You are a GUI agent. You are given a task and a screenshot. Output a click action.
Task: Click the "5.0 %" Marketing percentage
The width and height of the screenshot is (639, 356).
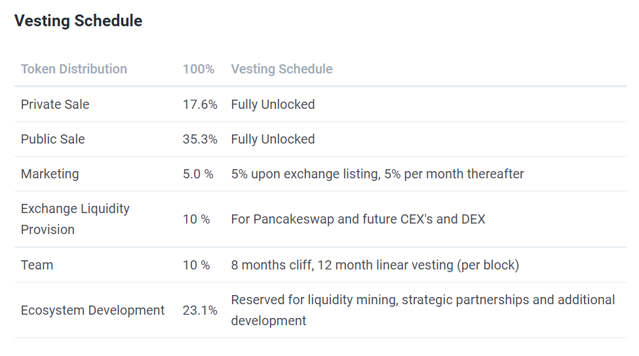199,174
